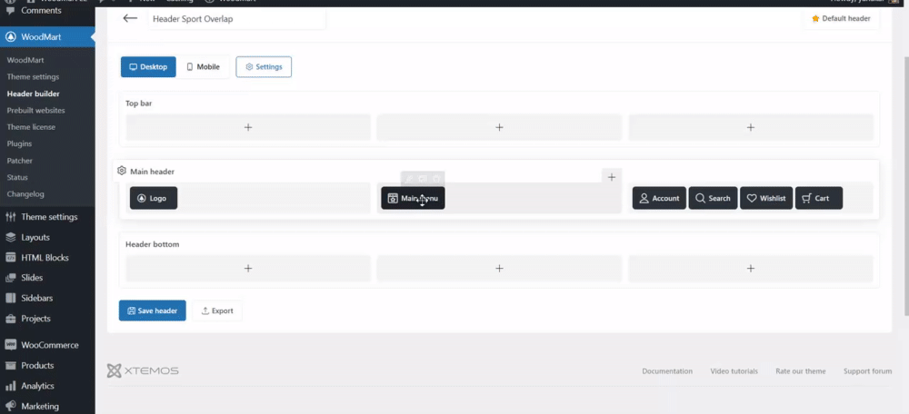Open the Video tutorials footer link
The image size is (909, 414).
(734, 371)
